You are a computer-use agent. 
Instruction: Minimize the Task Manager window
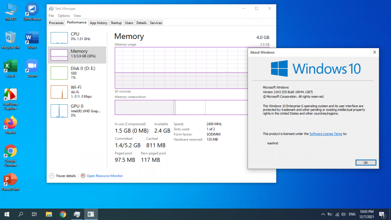(244, 8)
